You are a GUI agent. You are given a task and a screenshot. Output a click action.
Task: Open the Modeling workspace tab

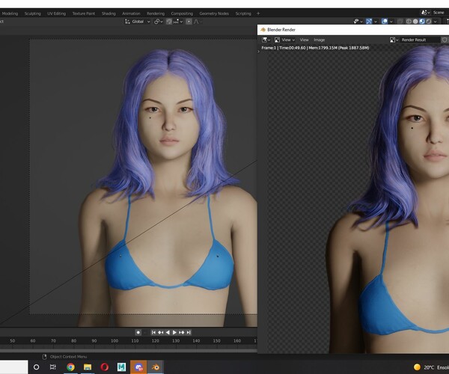tap(10, 13)
